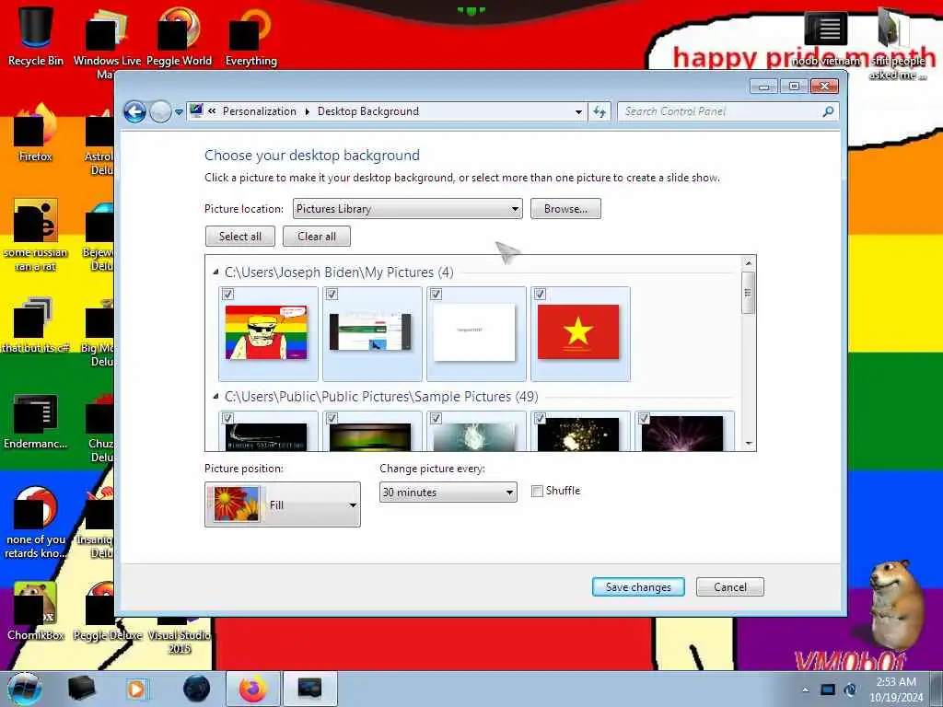Click the monitor icon in system tray
The height and width of the screenshot is (707, 943).
[x=828, y=690]
